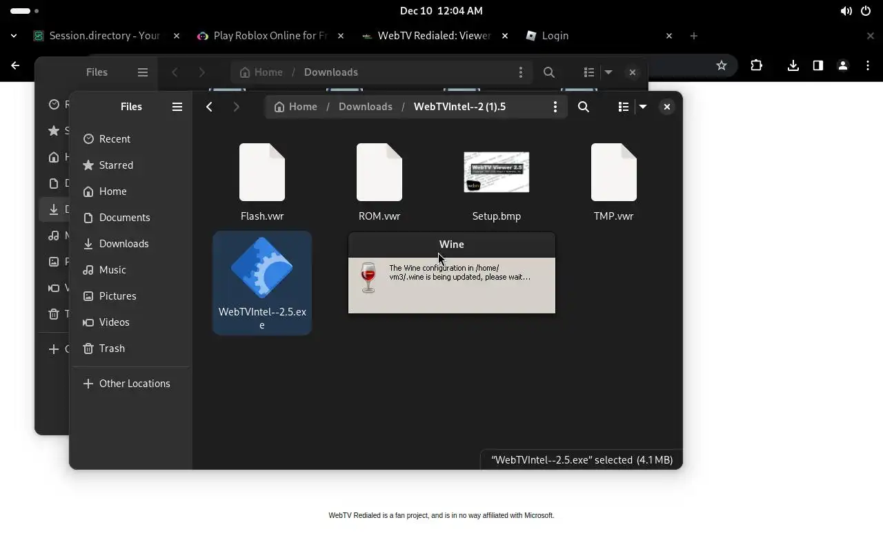Image resolution: width=883 pixels, height=551 pixels.
Task: Open Starred in front Files sidebar
Action: tap(131, 165)
